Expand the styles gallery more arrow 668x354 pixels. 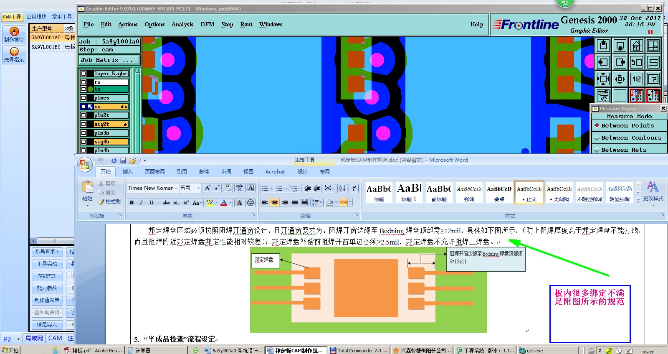pos(638,200)
